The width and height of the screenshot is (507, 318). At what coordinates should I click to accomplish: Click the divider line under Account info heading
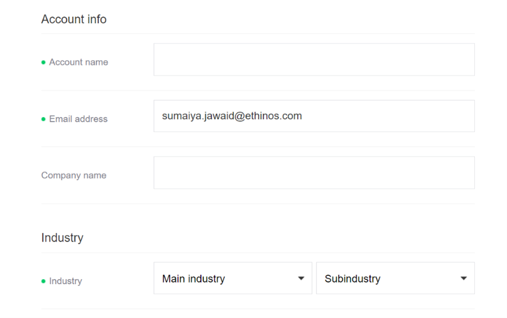(258, 34)
